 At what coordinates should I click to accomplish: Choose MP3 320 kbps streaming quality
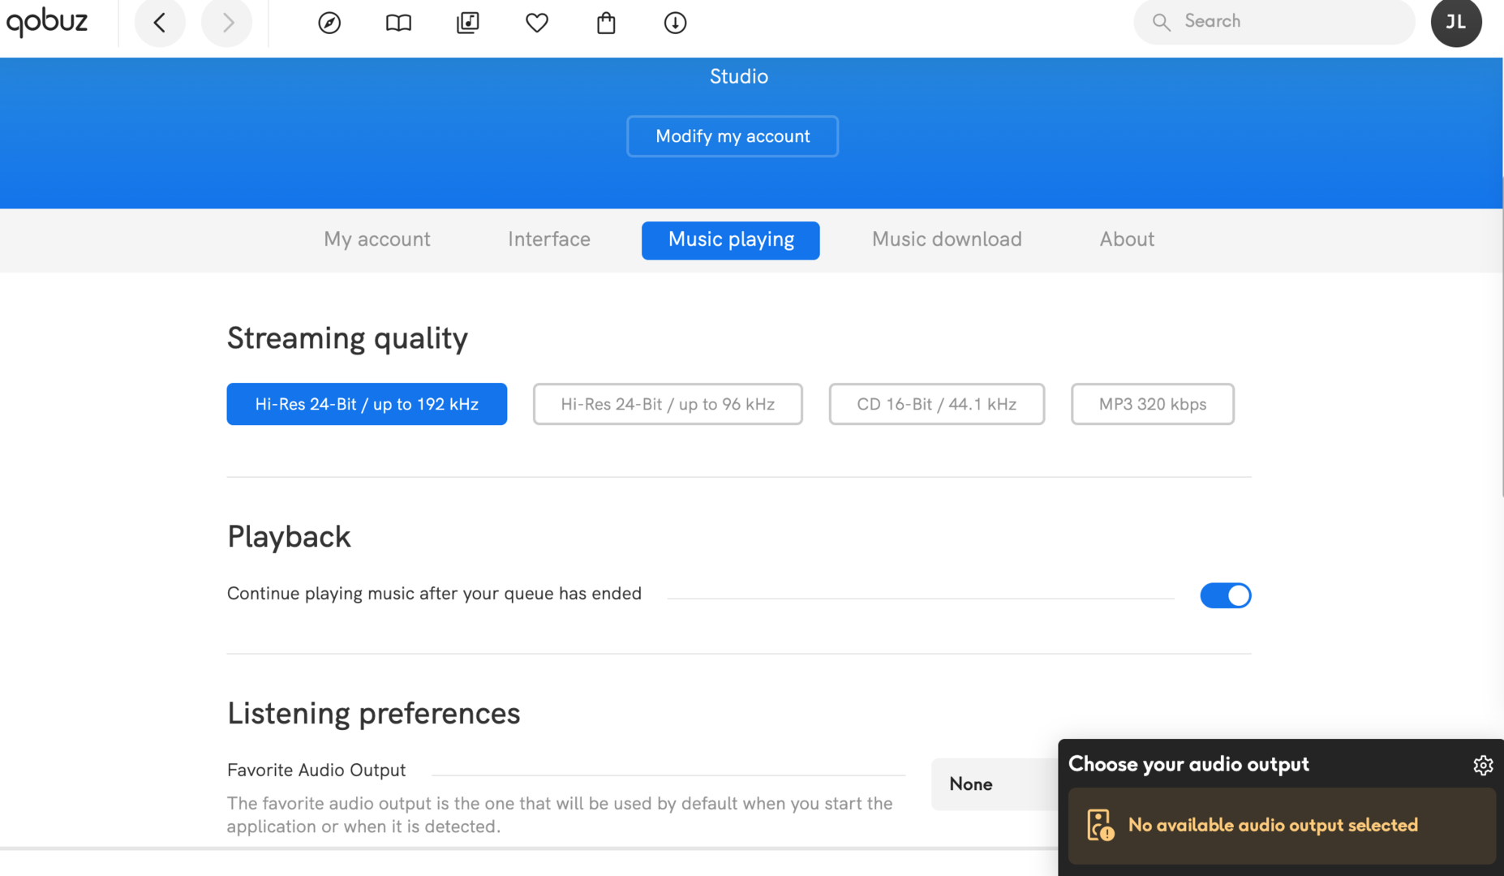(x=1152, y=404)
